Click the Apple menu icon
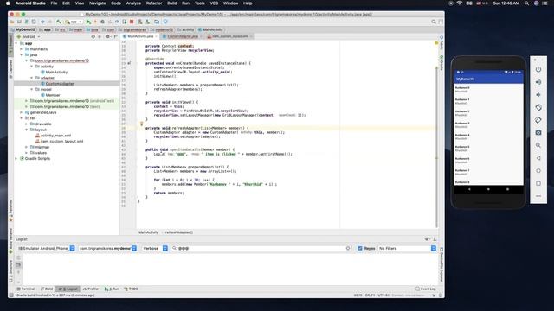The height and width of the screenshot is (311, 554). pyautogui.click(x=8, y=3)
